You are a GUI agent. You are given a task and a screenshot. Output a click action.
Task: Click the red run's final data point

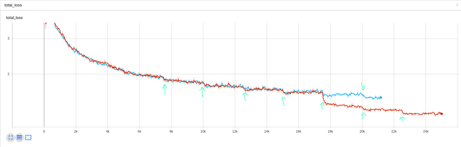click(441, 114)
